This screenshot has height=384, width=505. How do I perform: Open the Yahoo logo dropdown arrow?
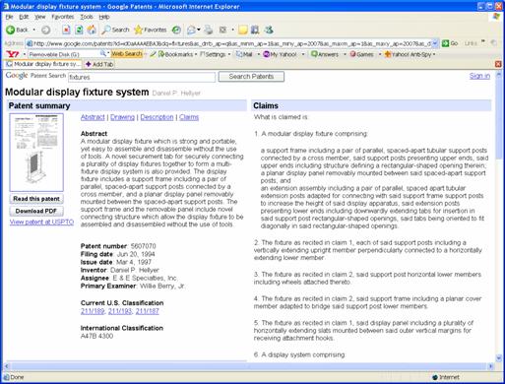[24, 54]
